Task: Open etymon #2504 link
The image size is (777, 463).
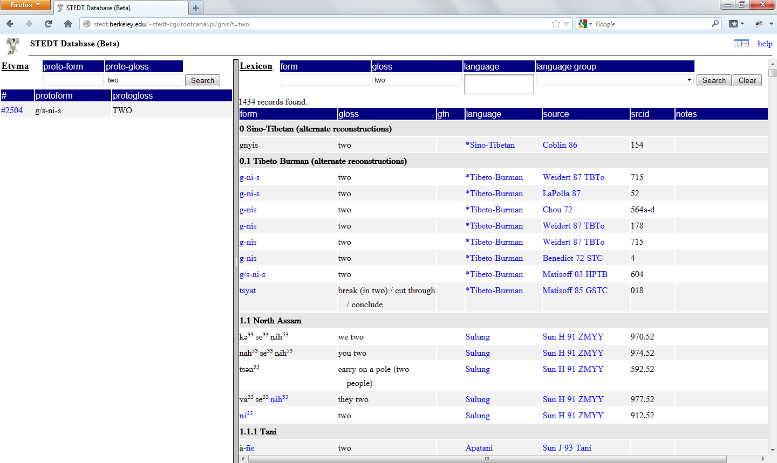Action: coord(12,110)
